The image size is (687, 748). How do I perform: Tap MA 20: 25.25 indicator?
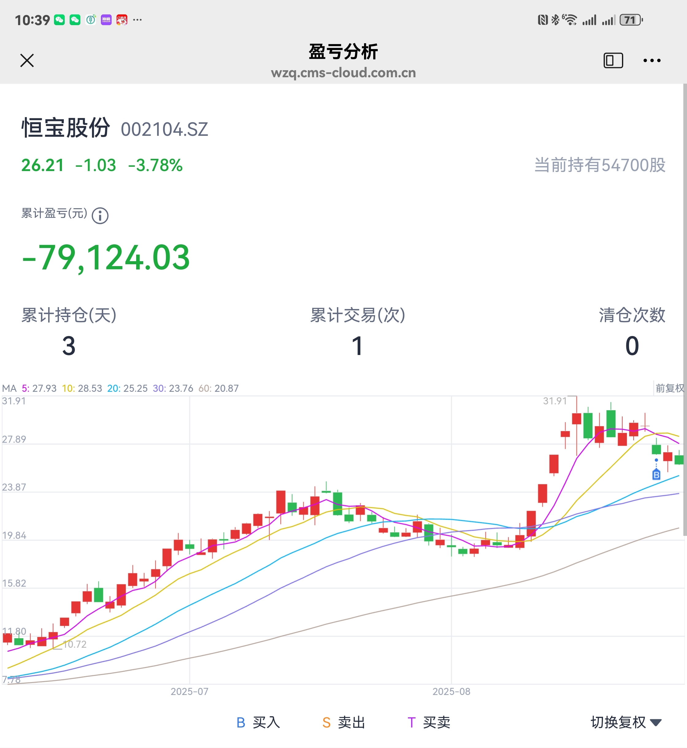tap(127, 388)
